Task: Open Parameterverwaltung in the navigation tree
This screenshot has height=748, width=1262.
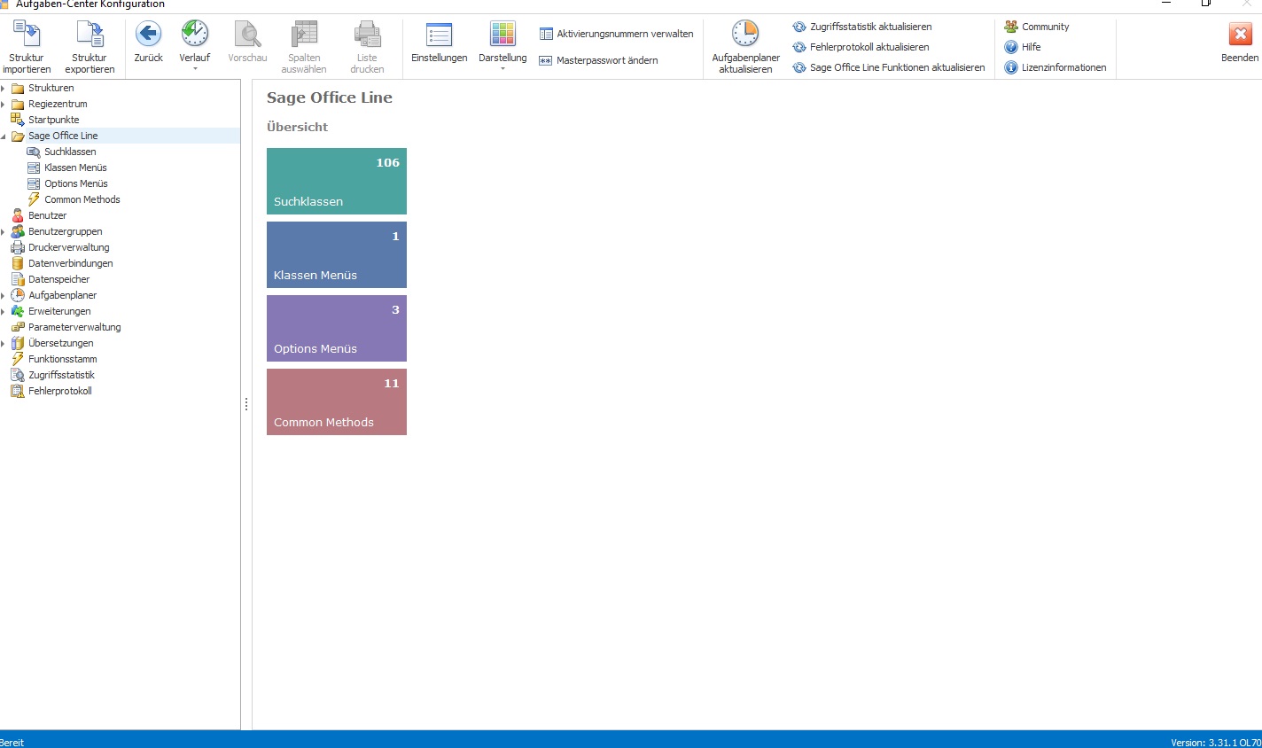Action: [74, 327]
